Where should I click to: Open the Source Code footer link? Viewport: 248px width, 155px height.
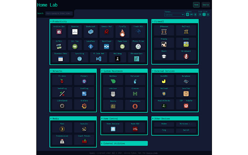click(x=152, y=153)
